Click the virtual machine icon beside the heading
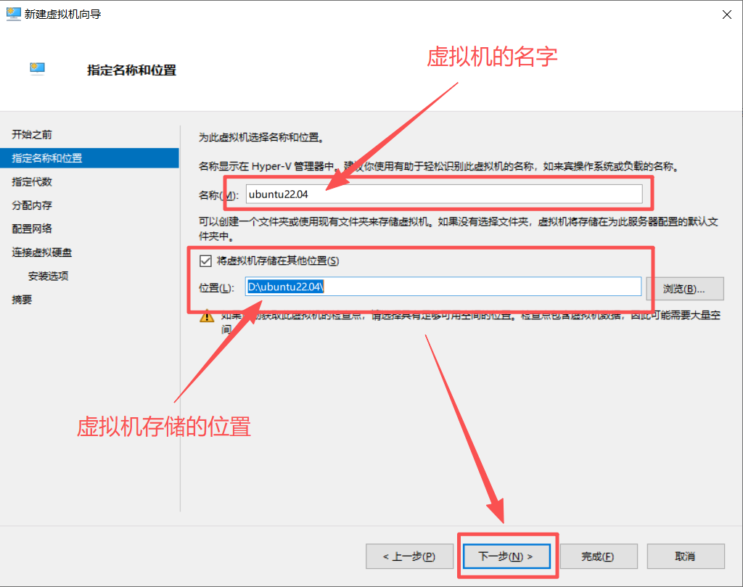Image resolution: width=743 pixels, height=587 pixels. pos(38,69)
